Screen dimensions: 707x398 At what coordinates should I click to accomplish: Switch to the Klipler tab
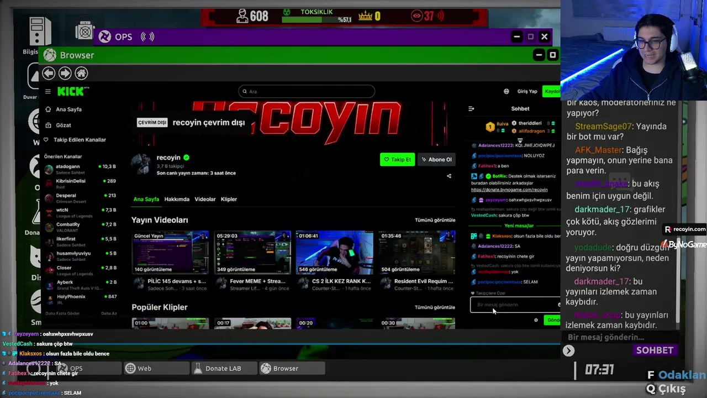point(229,199)
